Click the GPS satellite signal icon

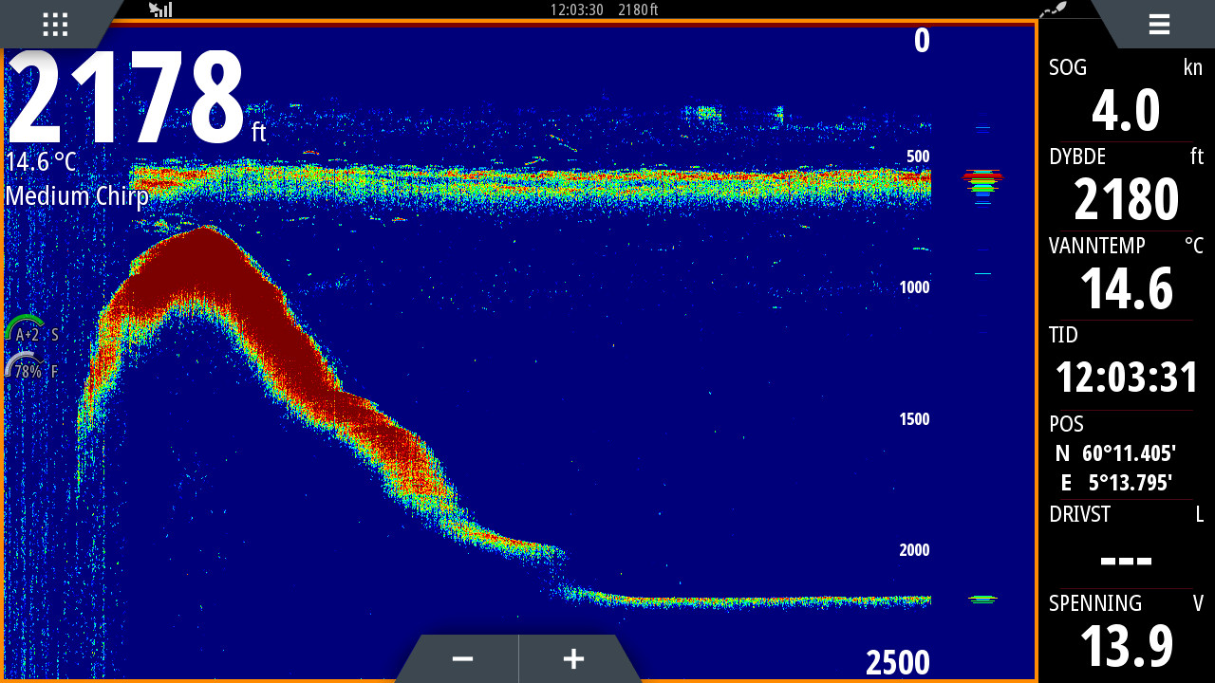pos(160,9)
